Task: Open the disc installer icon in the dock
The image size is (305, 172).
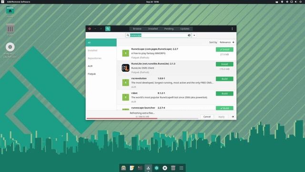Action: click(x=165, y=168)
